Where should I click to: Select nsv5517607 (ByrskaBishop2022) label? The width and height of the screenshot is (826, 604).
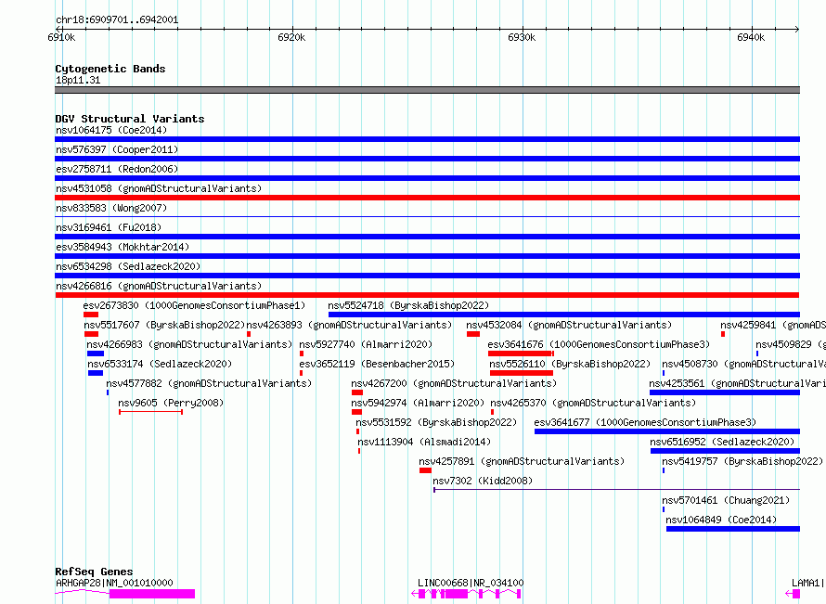tap(164, 325)
